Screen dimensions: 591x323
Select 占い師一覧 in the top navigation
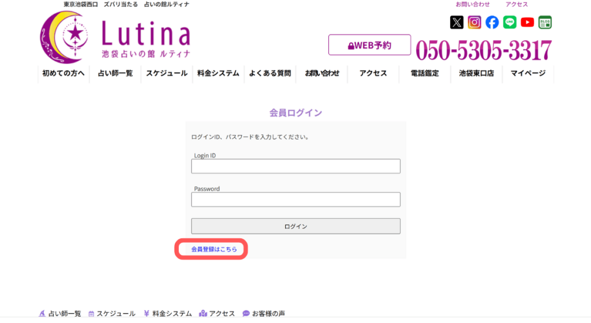click(115, 73)
